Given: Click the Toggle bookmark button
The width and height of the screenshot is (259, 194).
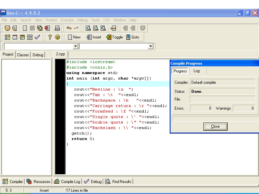Looking at the screenshot, I should pyautogui.click(x=115, y=37).
